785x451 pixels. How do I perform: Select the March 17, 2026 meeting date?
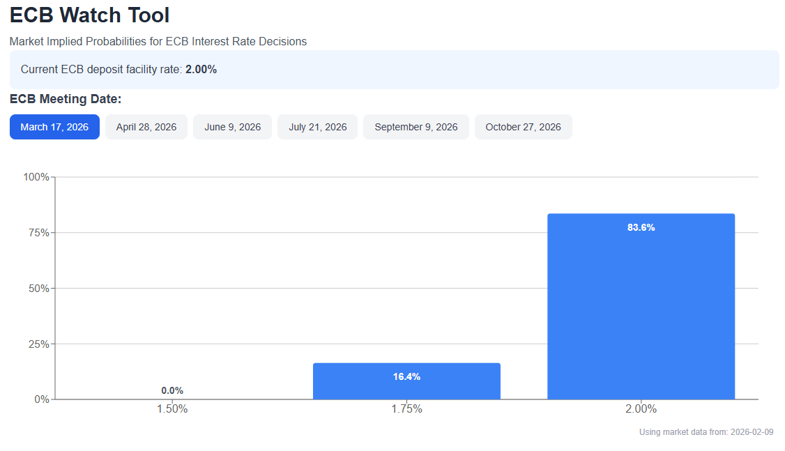pyautogui.click(x=54, y=127)
